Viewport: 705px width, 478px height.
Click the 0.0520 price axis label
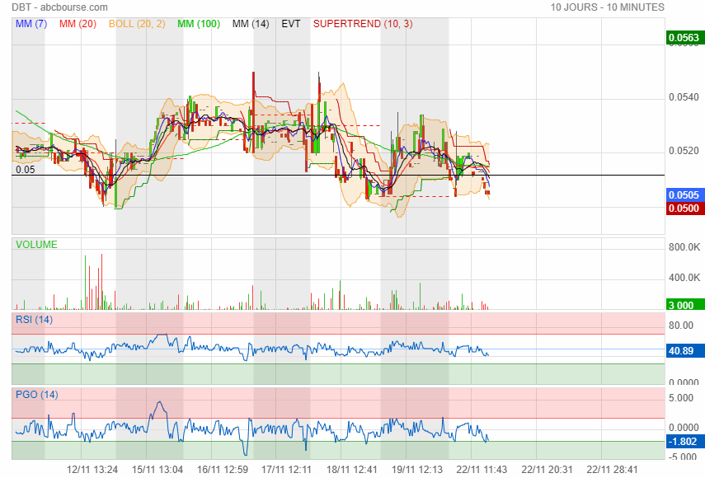684,151
